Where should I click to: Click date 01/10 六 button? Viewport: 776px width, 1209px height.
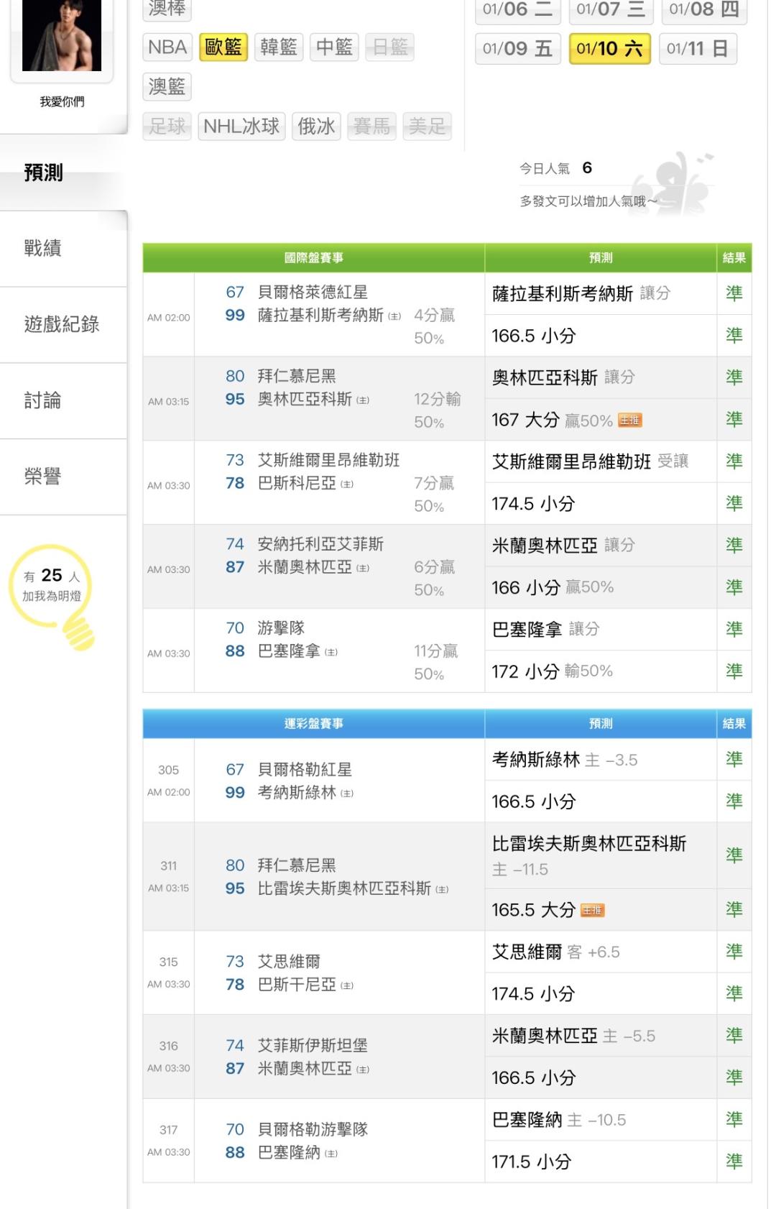(609, 49)
